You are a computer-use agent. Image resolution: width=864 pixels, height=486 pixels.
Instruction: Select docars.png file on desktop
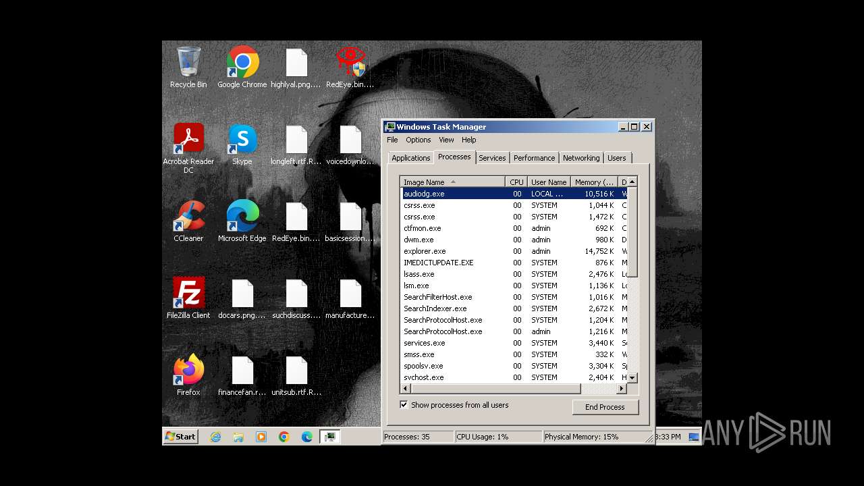click(x=242, y=298)
